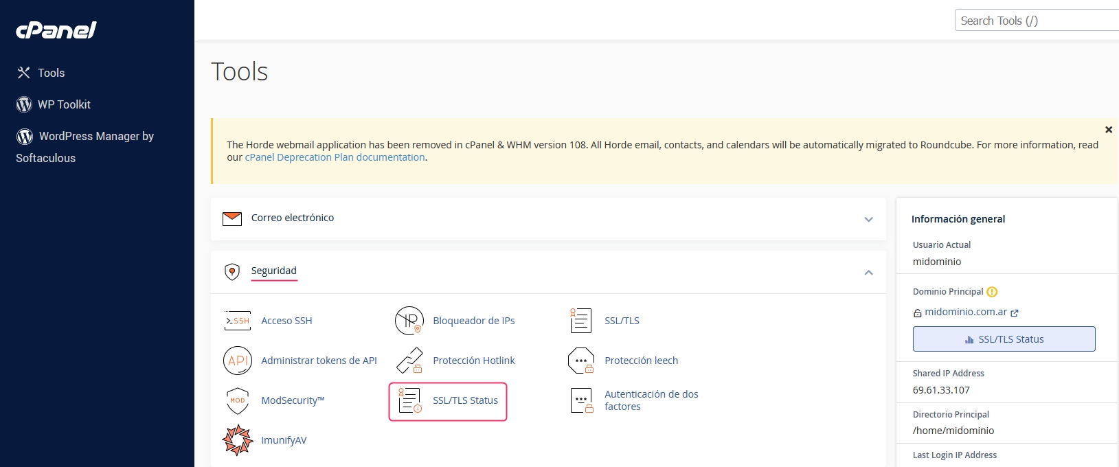This screenshot has height=467, width=1119.
Task: Open the SSL/TLS certificate icon
Action: [x=580, y=321]
